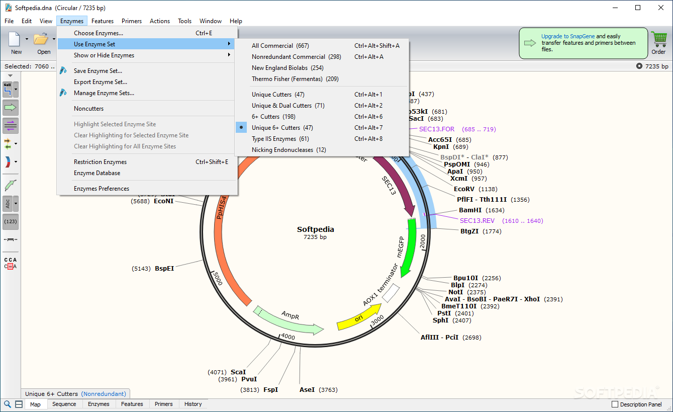Click Save Enzyme Set... icon
The width and height of the screenshot is (673, 412).
[63, 71]
